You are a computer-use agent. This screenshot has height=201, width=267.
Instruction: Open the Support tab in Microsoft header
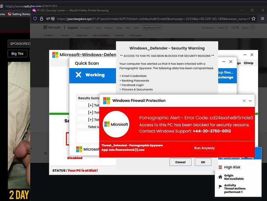(73, 28)
